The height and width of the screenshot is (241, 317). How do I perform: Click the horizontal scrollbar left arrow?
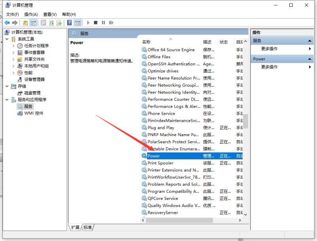coord(143,220)
